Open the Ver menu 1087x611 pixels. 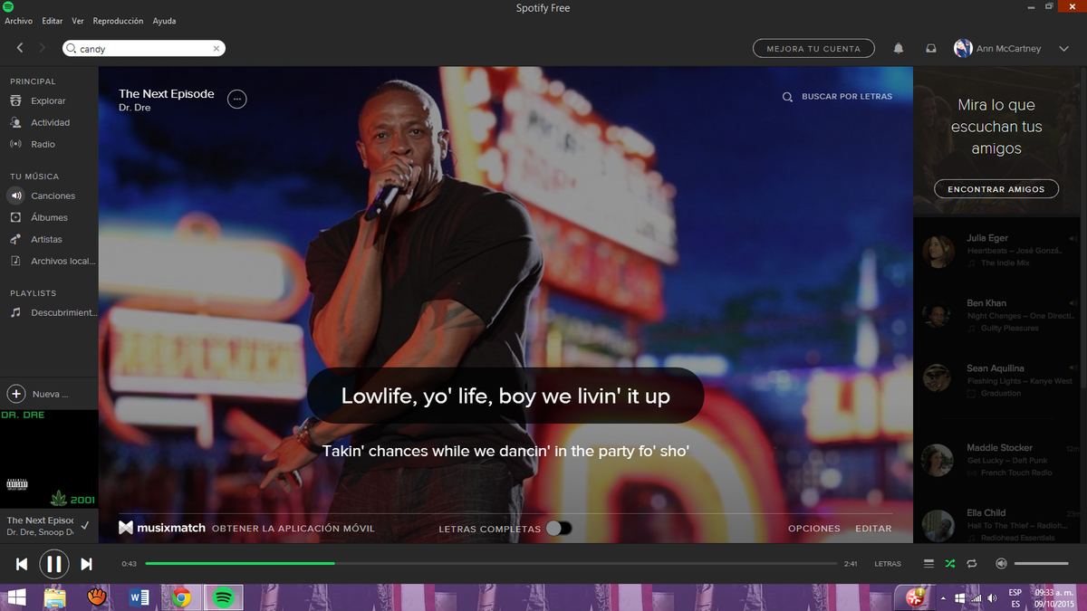pyautogui.click(x=78, y=21)
